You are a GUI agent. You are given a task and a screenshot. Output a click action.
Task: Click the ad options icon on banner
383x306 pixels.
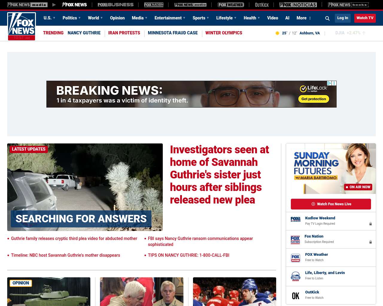coord(334,83)
